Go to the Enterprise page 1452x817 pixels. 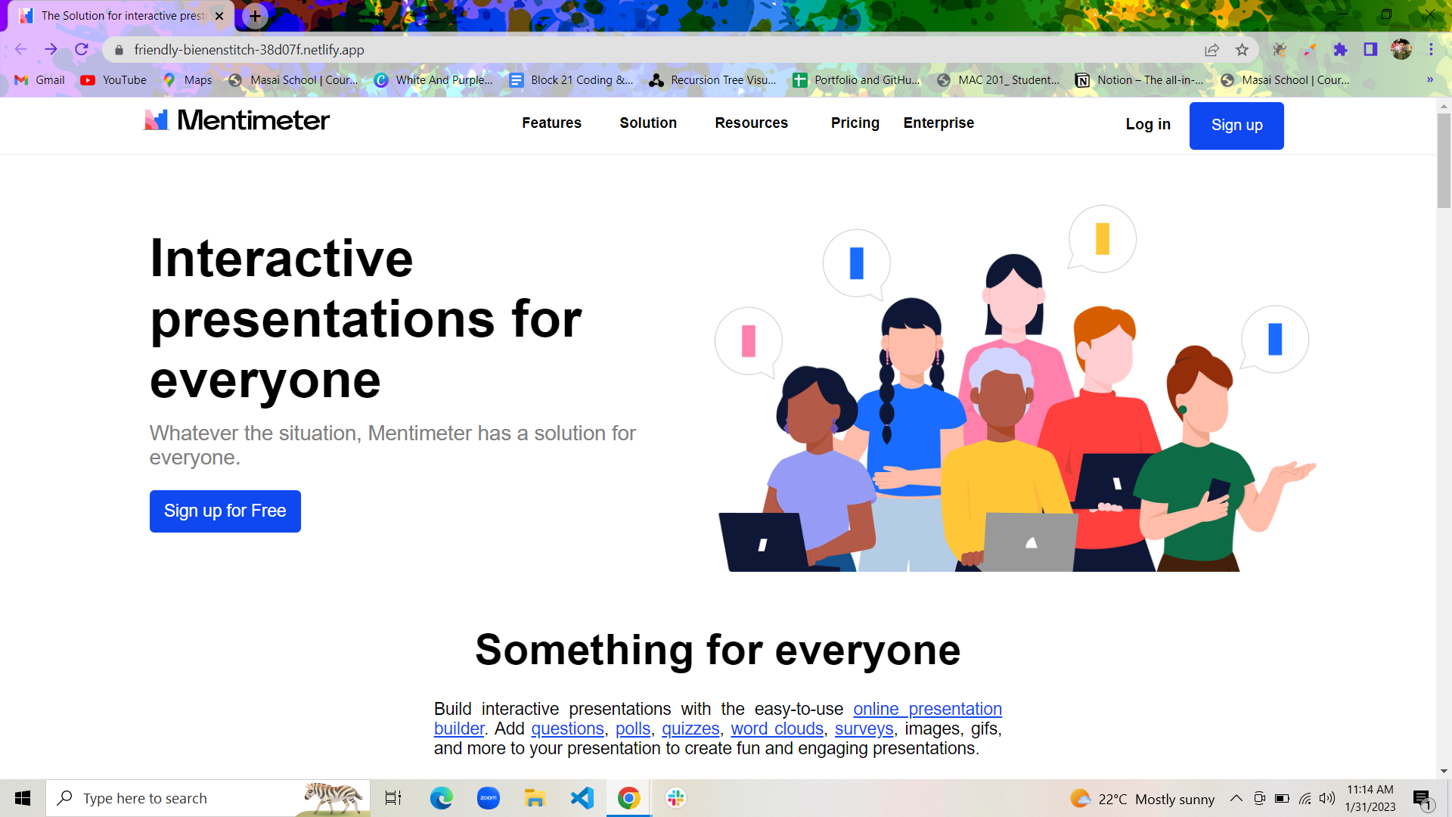pyautogui.click(x=939, y=123)
